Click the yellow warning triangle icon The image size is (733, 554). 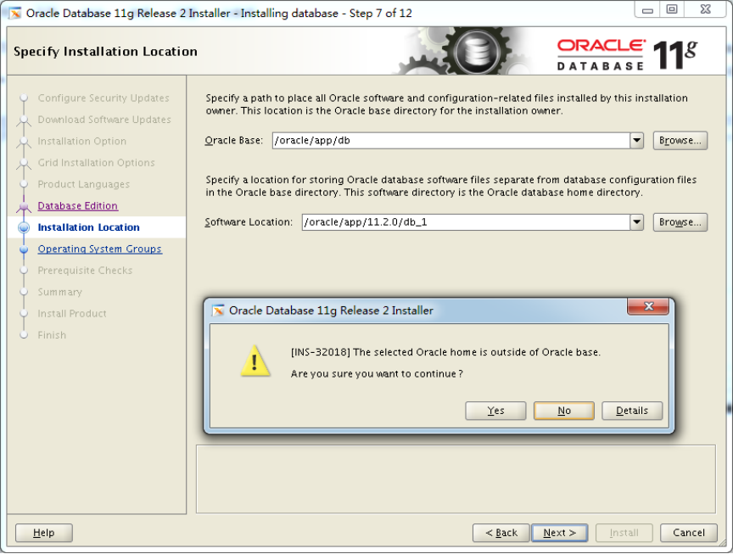255,361
